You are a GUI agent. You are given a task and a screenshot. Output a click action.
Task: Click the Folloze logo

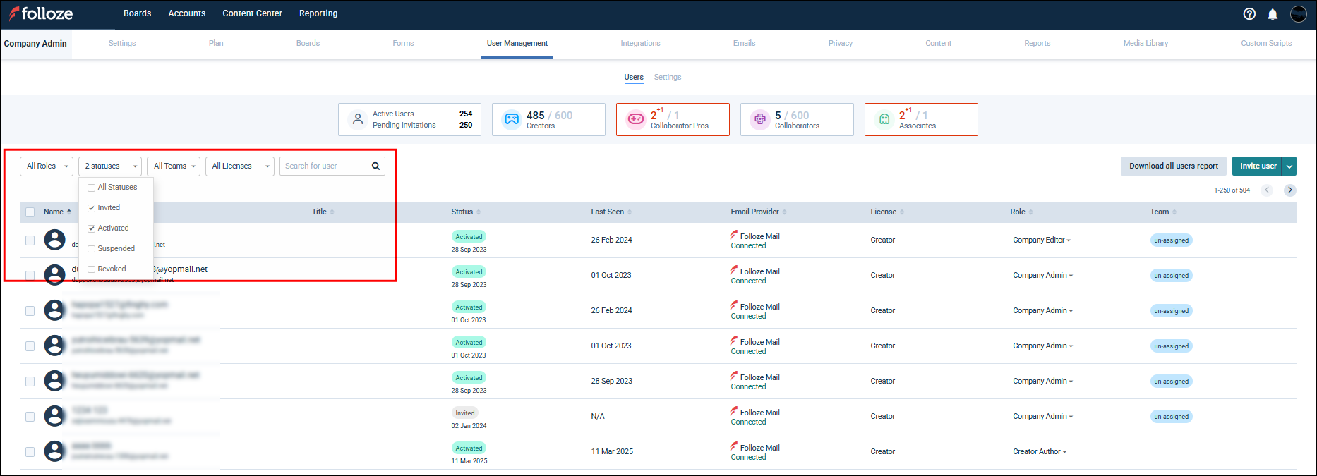pyautogui.click(x=41, y=13)
